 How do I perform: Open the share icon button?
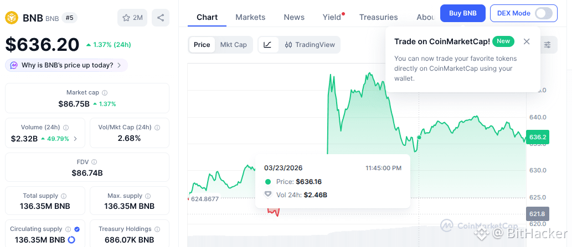coord(161,18)
